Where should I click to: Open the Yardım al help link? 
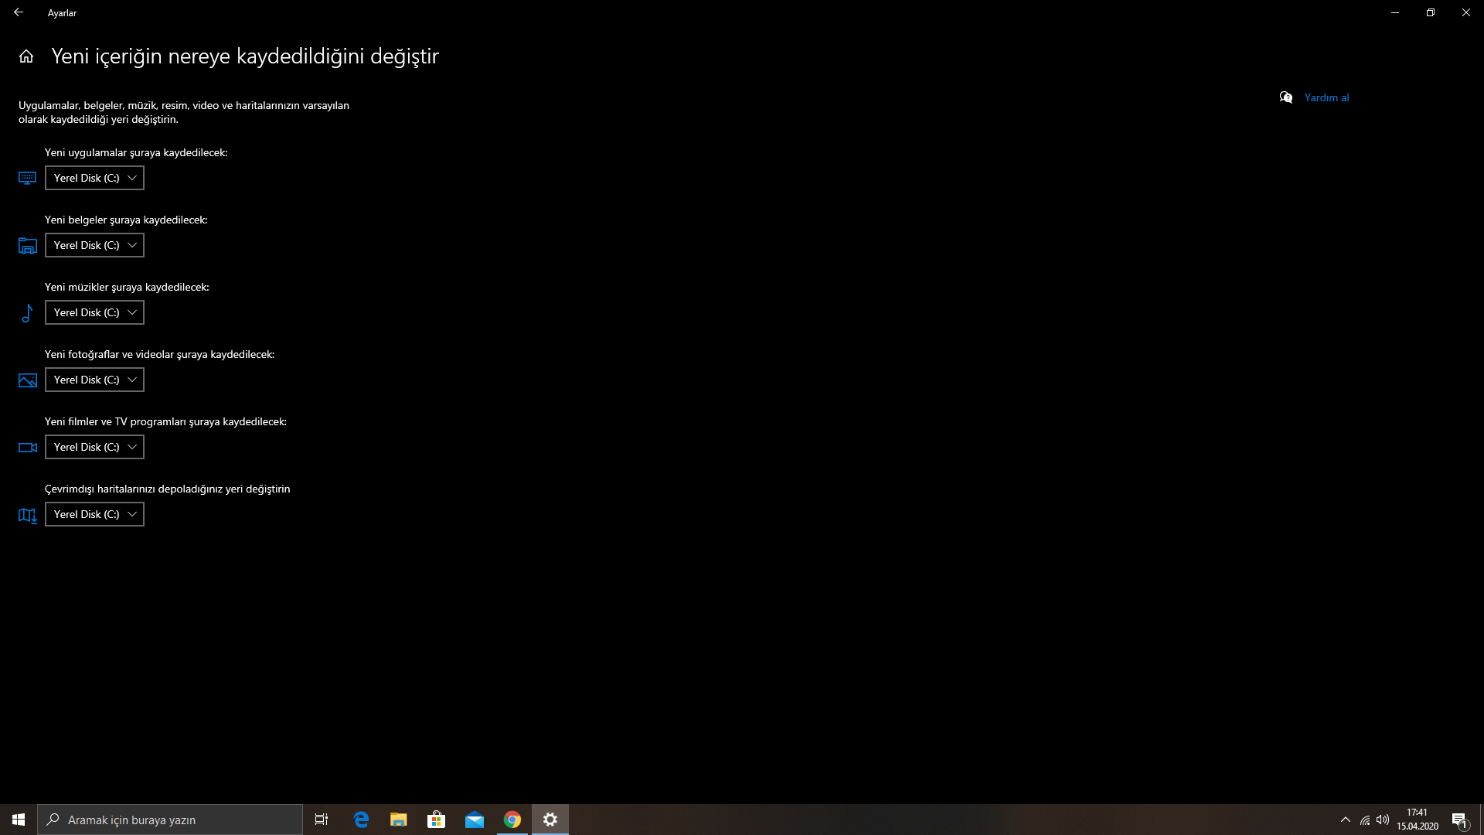(x=1326, y=97)
